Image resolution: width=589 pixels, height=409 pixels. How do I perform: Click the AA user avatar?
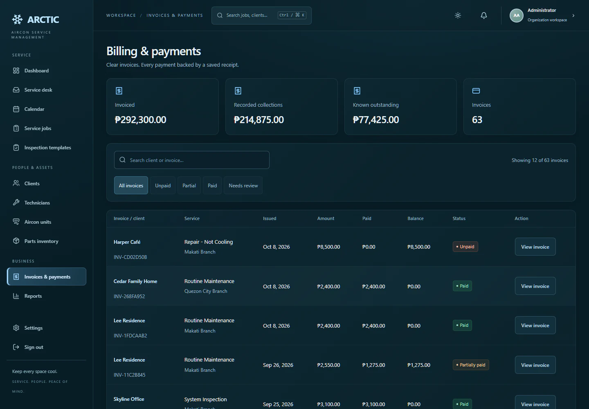point(517,16)
